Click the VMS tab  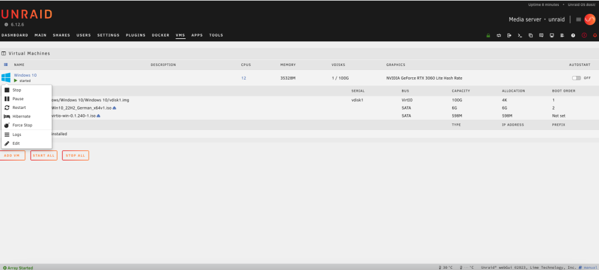tap(180, 35)
